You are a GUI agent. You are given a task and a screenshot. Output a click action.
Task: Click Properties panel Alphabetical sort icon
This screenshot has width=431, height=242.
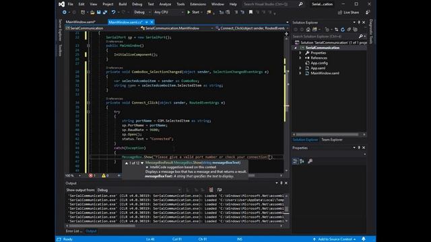(x=302, y=161)
